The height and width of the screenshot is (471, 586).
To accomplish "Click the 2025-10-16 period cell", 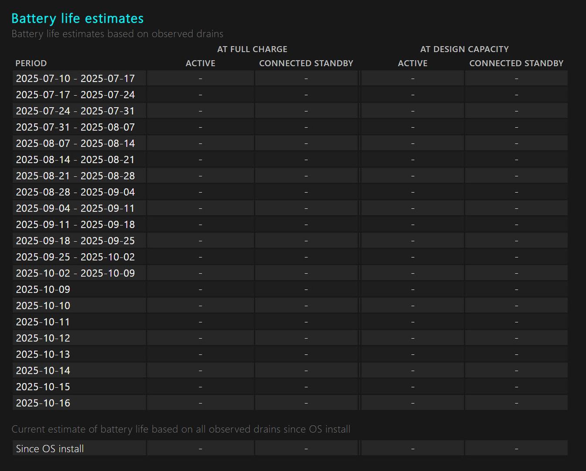I will [x=43, y=403].
